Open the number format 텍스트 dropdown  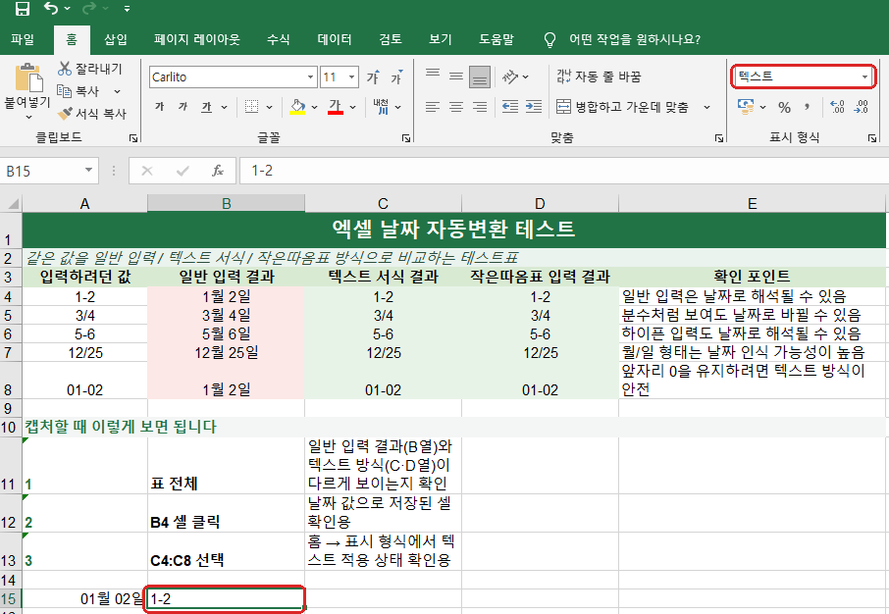click(x=864, y=77)
